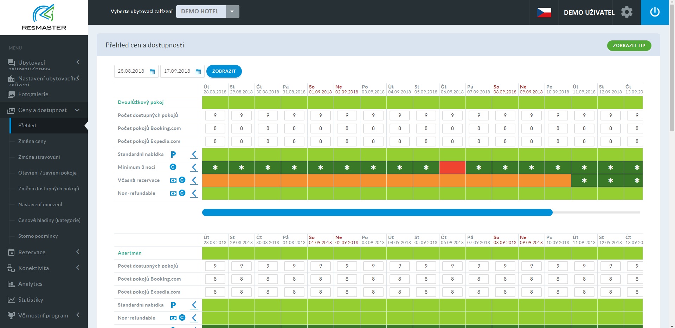Open the settings gear icon

(627, 12)
